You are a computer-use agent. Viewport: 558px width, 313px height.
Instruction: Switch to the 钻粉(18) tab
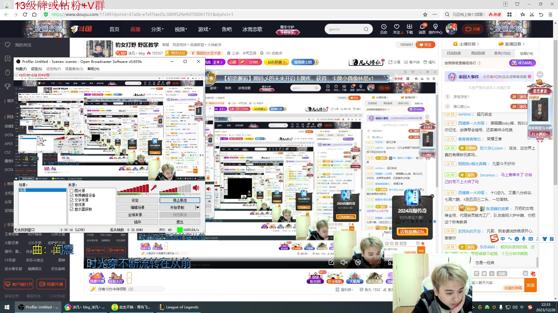point(527,53)
